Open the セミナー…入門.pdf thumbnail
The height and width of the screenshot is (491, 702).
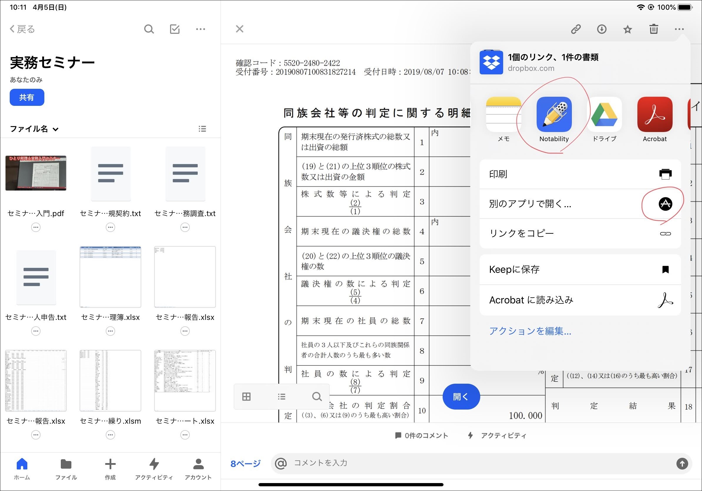pos(36,173)
